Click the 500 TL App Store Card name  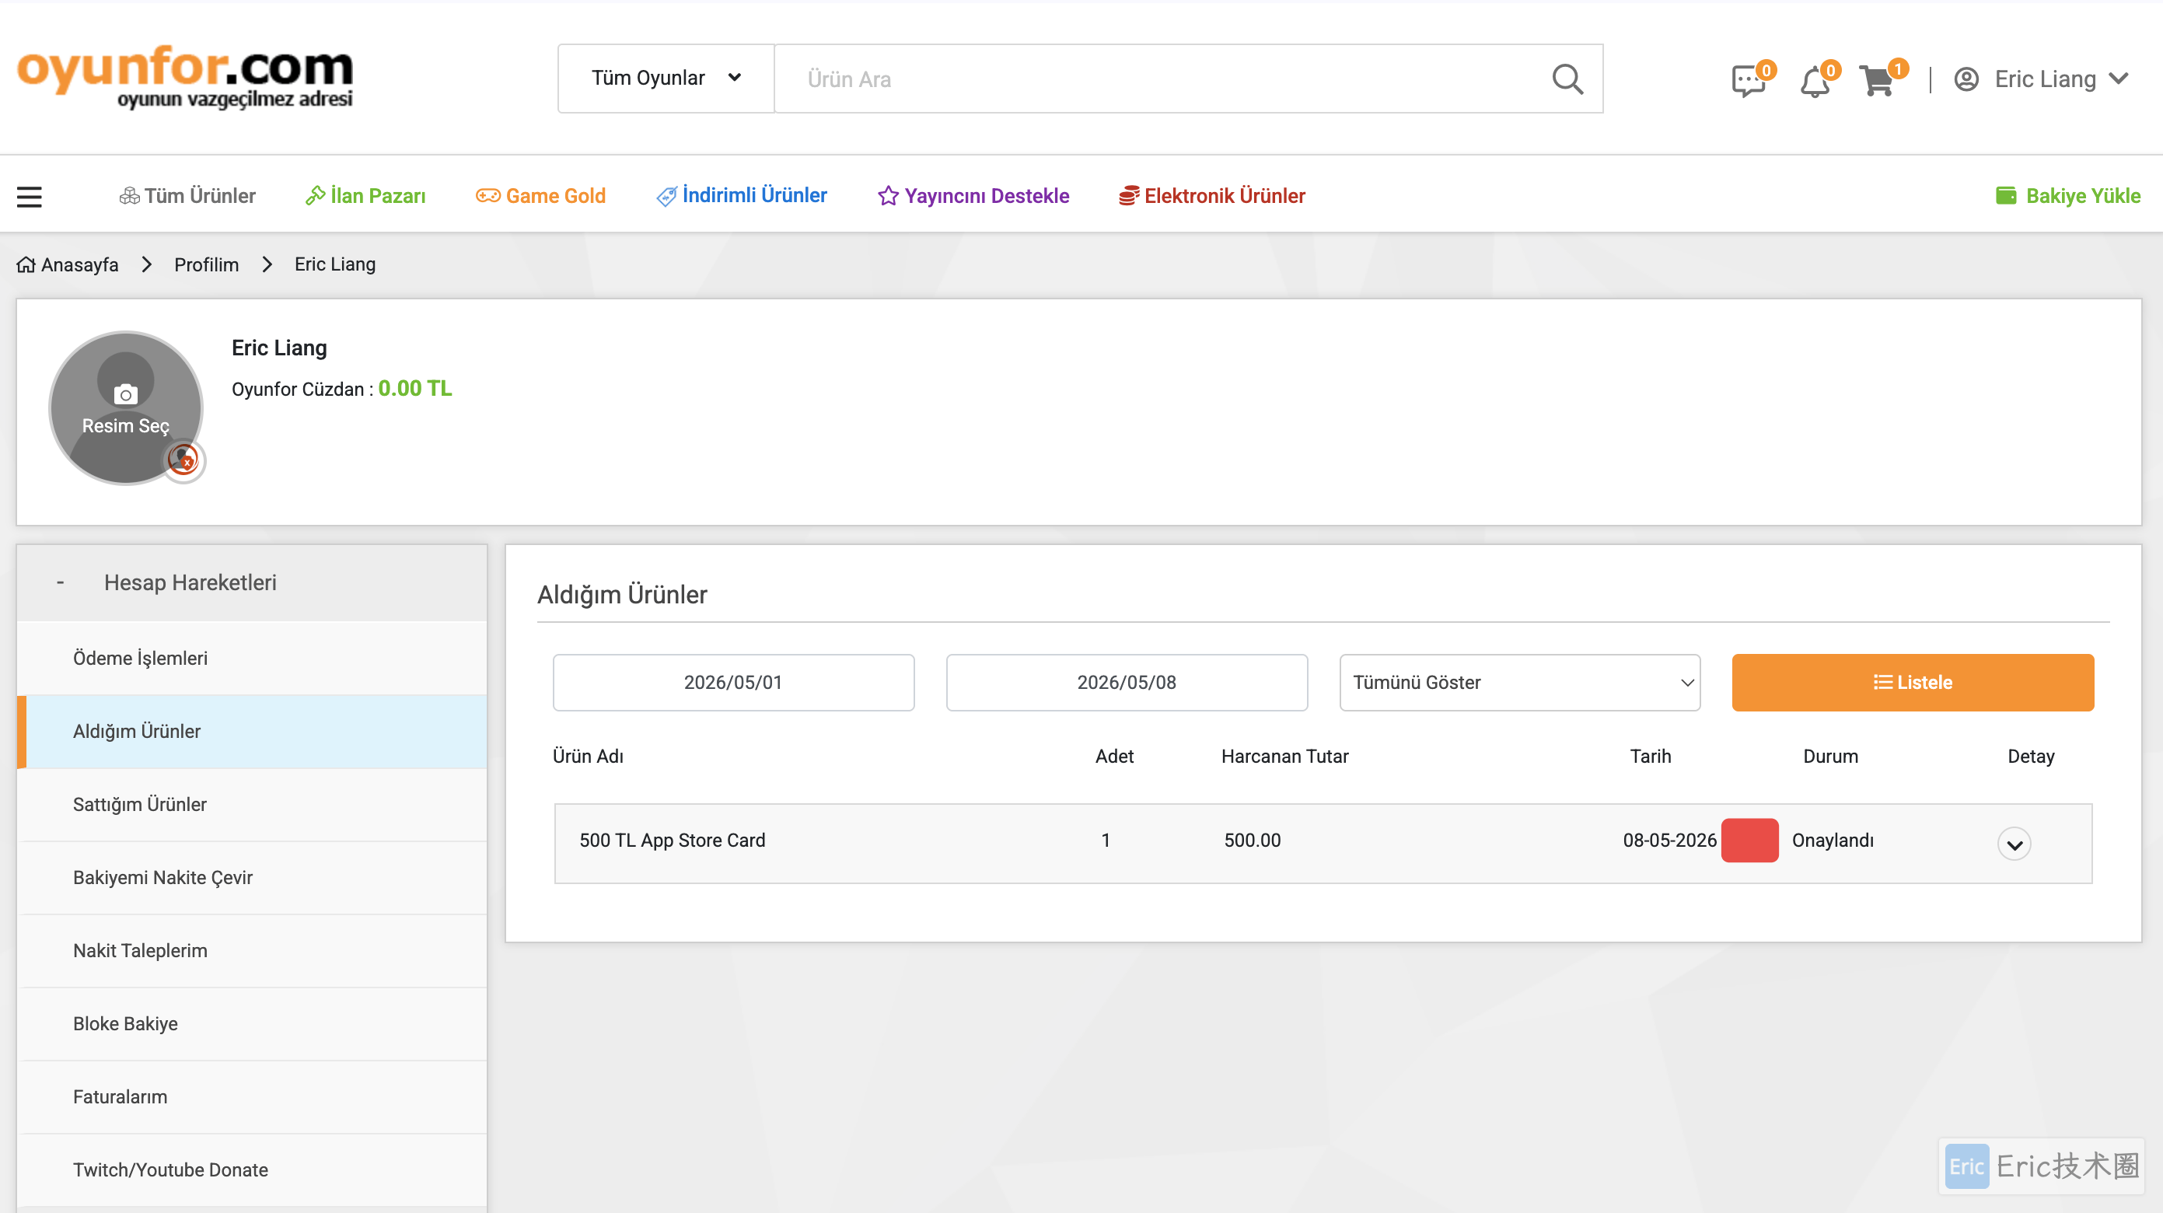pyautogui.click(x=672, y=840)
